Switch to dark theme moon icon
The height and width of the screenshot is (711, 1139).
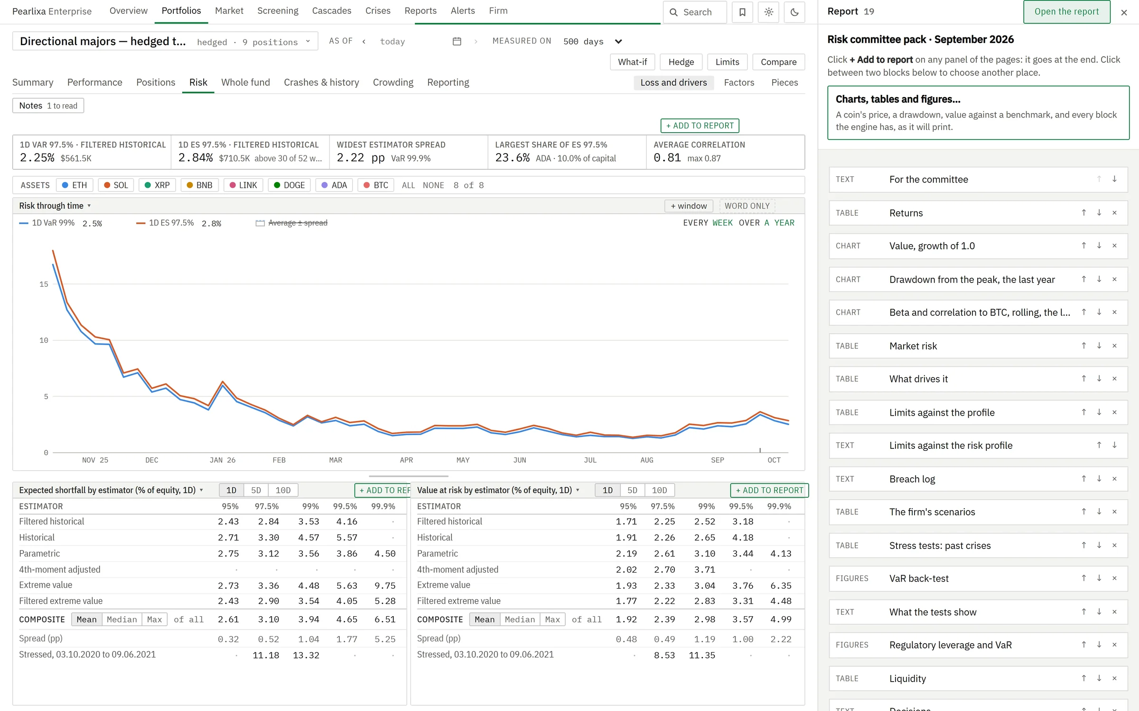point(794,12)
